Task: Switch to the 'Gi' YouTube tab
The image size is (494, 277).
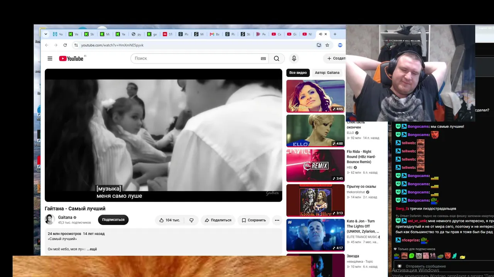Action: [x=292, y=34]
